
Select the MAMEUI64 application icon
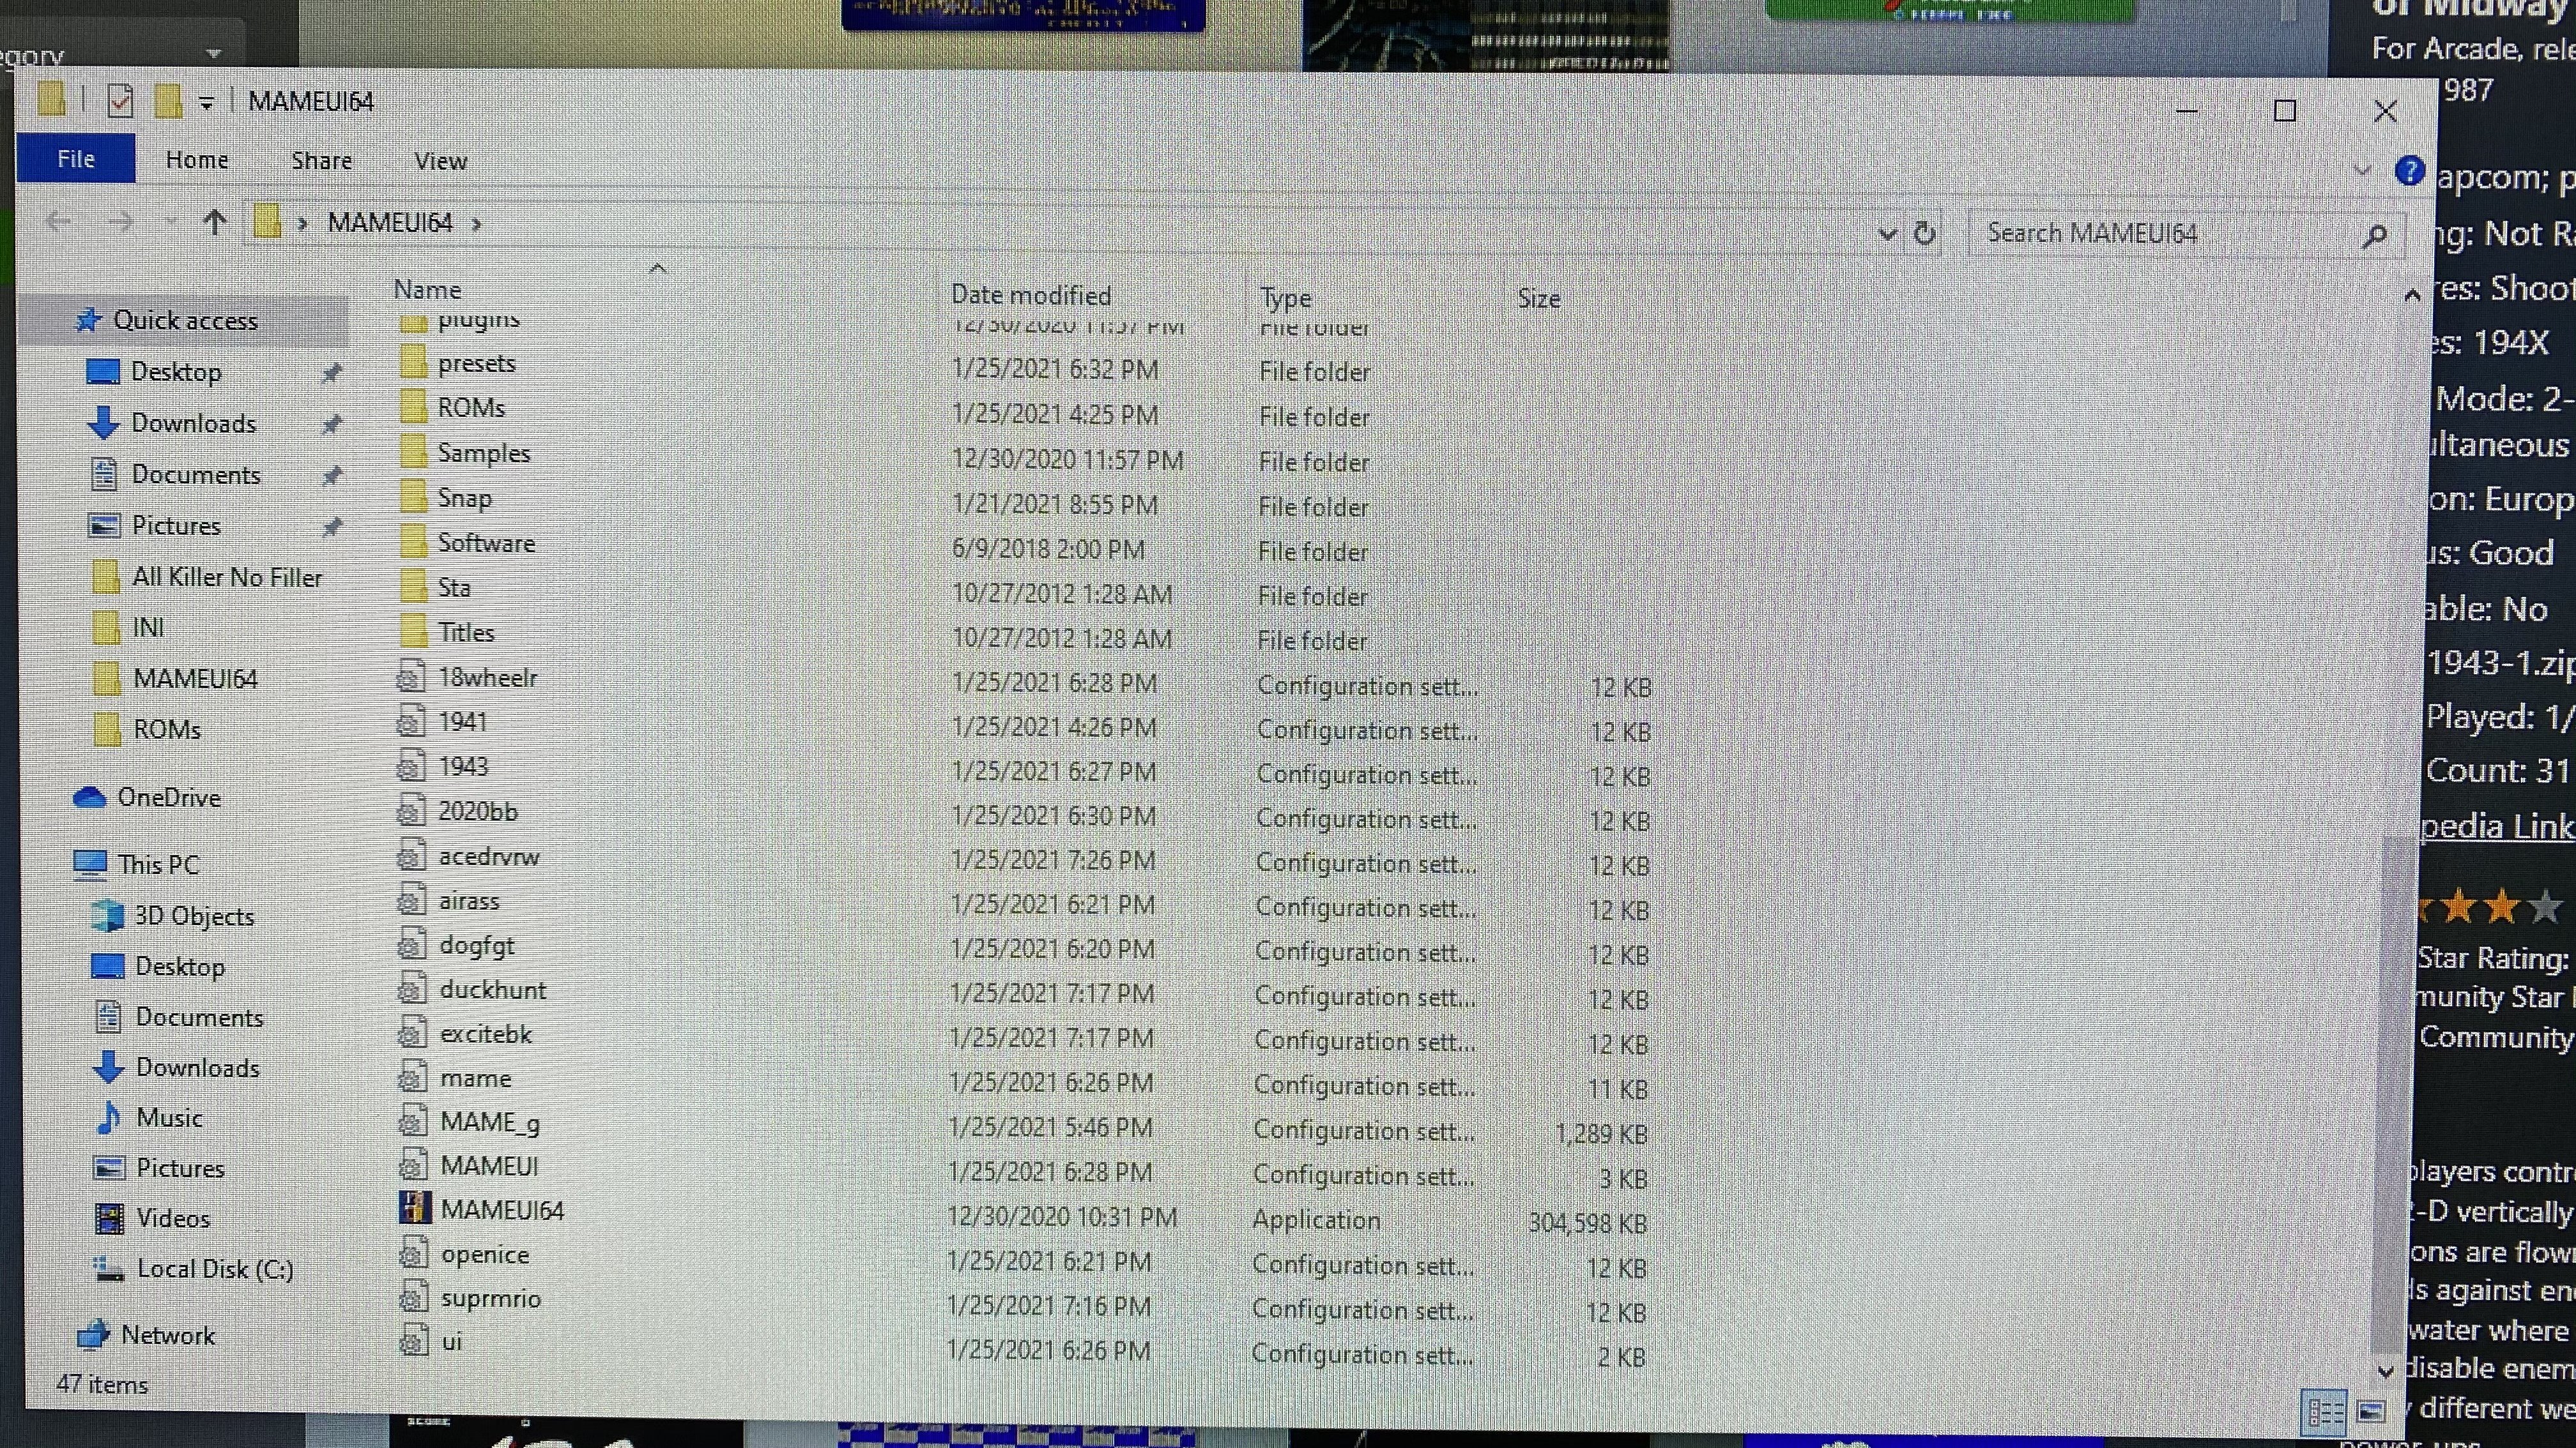[415, 1208]
